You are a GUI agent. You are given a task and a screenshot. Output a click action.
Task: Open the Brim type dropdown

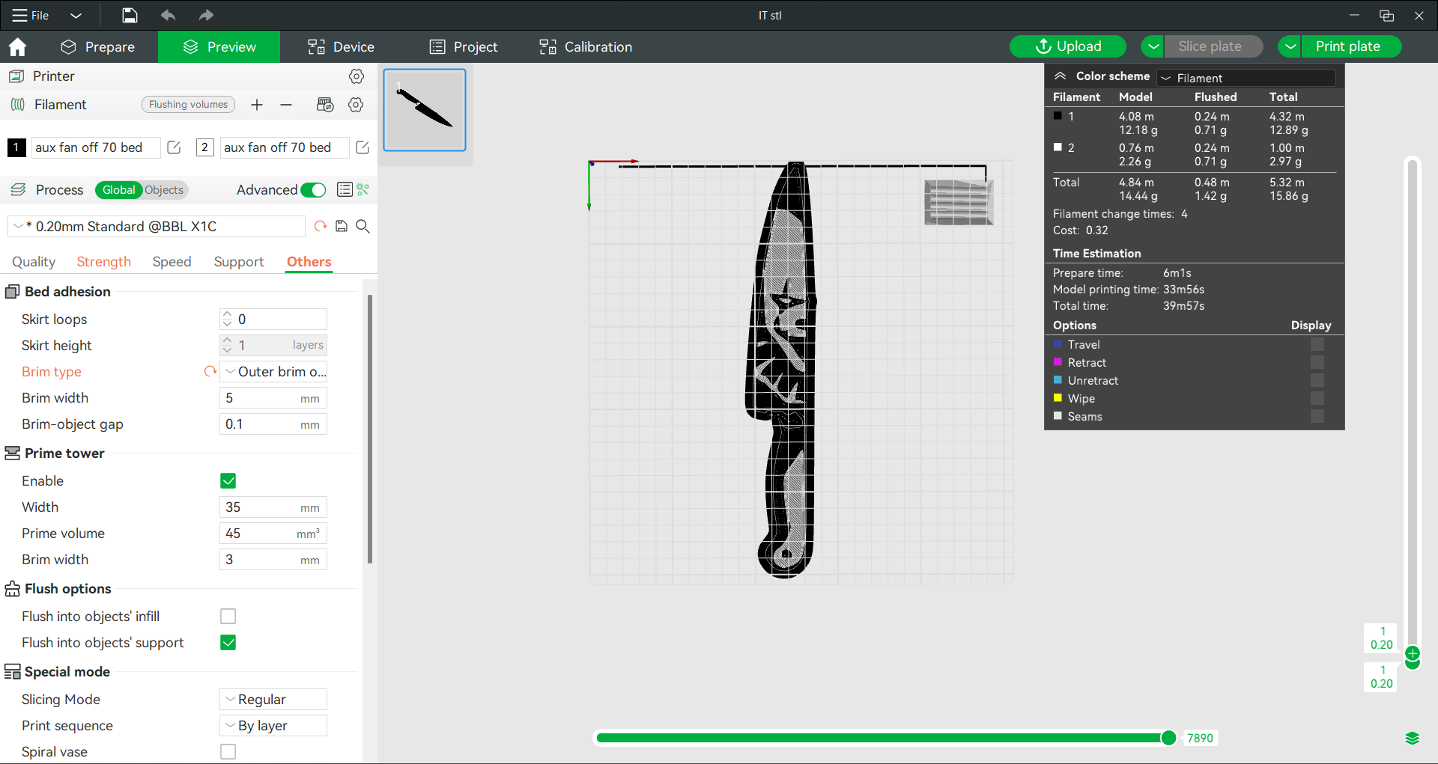[273, 372]
